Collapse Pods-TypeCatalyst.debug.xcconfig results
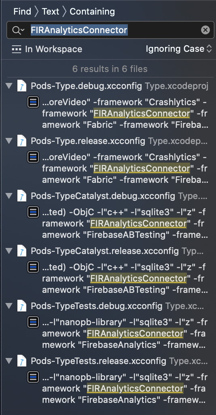Screen dimensions: 216x415 pos(10,196)
